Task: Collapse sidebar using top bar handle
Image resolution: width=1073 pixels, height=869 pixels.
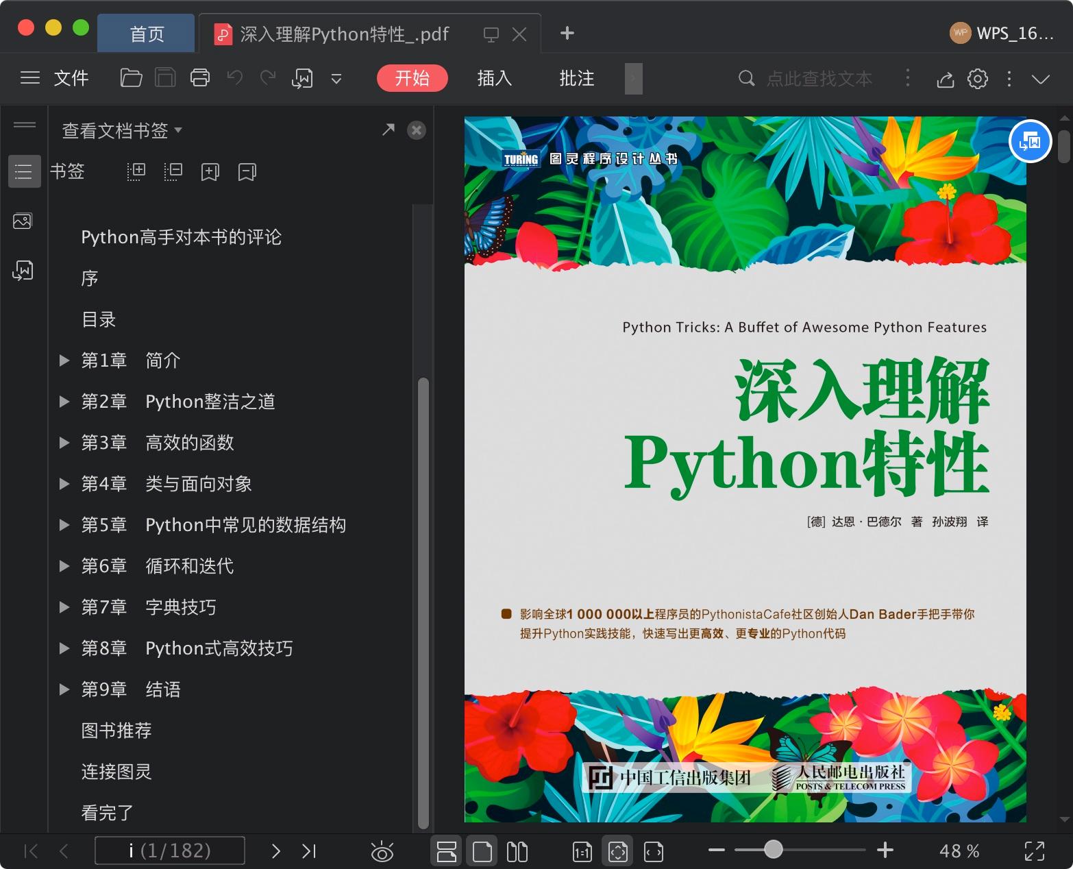Action: [x=25, y=125]
